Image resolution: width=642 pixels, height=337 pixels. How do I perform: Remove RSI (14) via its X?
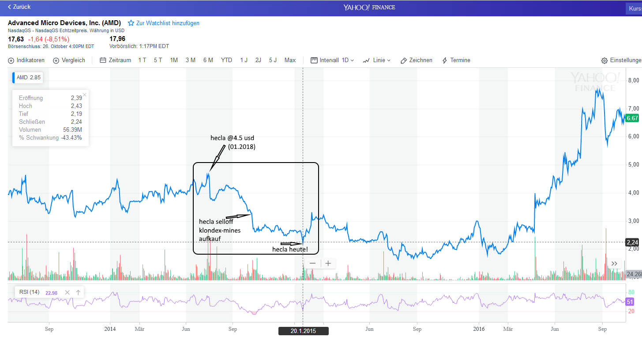pyautogui.click(x=67, y=292)
